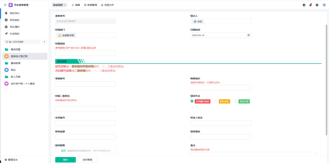The height and width of the screenshot is (163, 329).
Task: Open the help question mark icon
Action: click(317, 5)
